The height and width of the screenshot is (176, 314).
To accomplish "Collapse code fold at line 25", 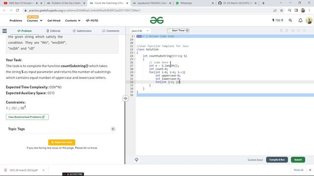I will point(134,59).
